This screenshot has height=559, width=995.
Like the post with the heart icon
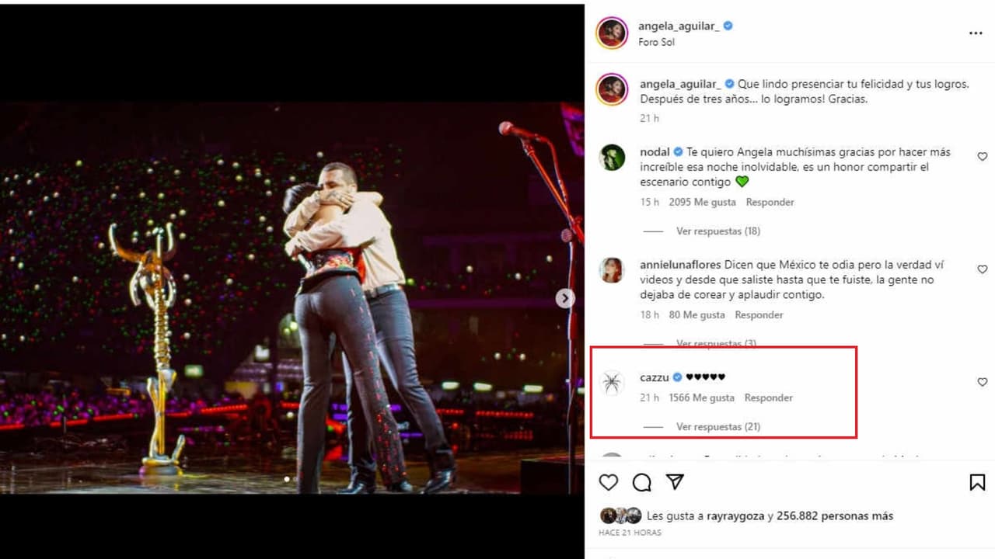point(608,482)
